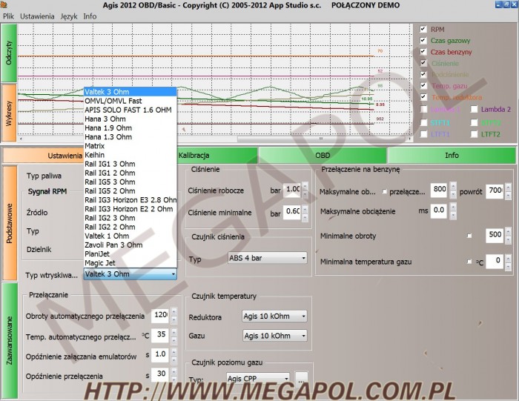Collapse the Typ wtryskiwacza Valtek 3 Ohm combo box
The width and height of the screenshot is (519, 401).
click(x=173, y=274)
